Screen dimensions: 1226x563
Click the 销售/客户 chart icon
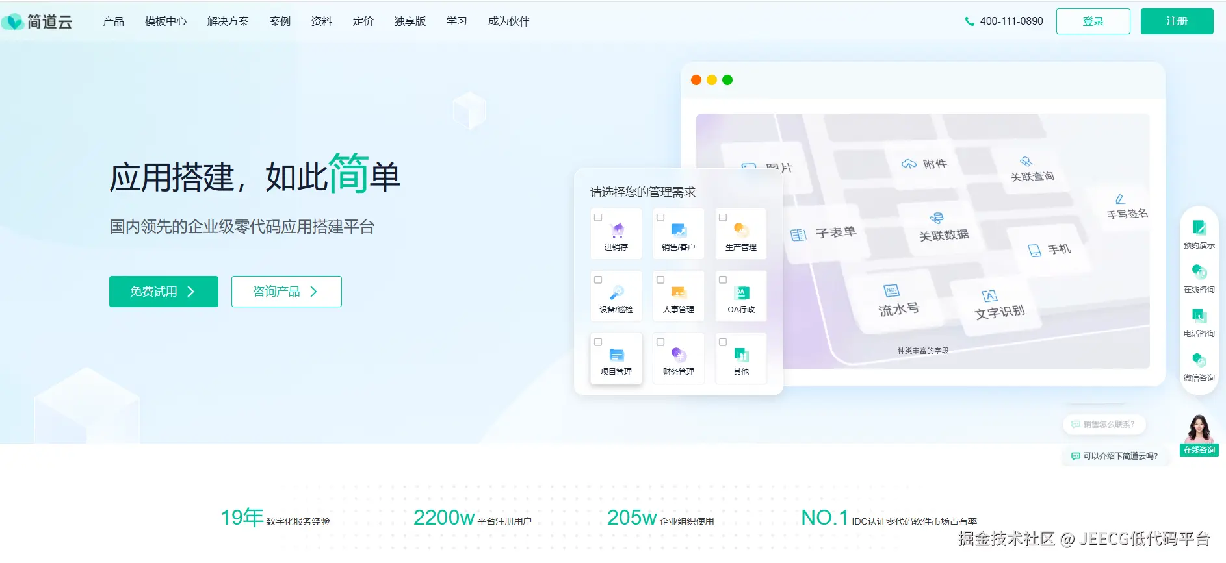pyautogui.click(x=679, y=231)
